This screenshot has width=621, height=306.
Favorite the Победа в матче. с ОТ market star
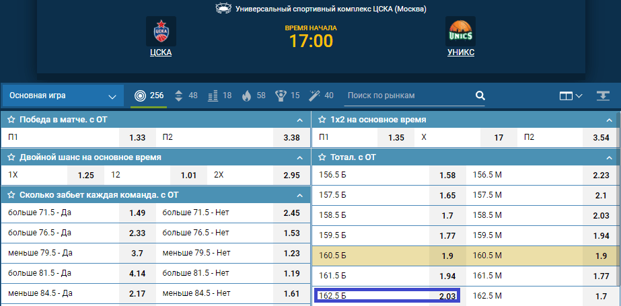[11, 120]
